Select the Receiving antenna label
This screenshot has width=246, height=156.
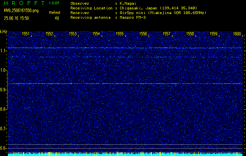click(90, 18)
